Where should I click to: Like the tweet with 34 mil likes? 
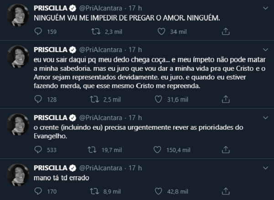(x=159, y=32)
